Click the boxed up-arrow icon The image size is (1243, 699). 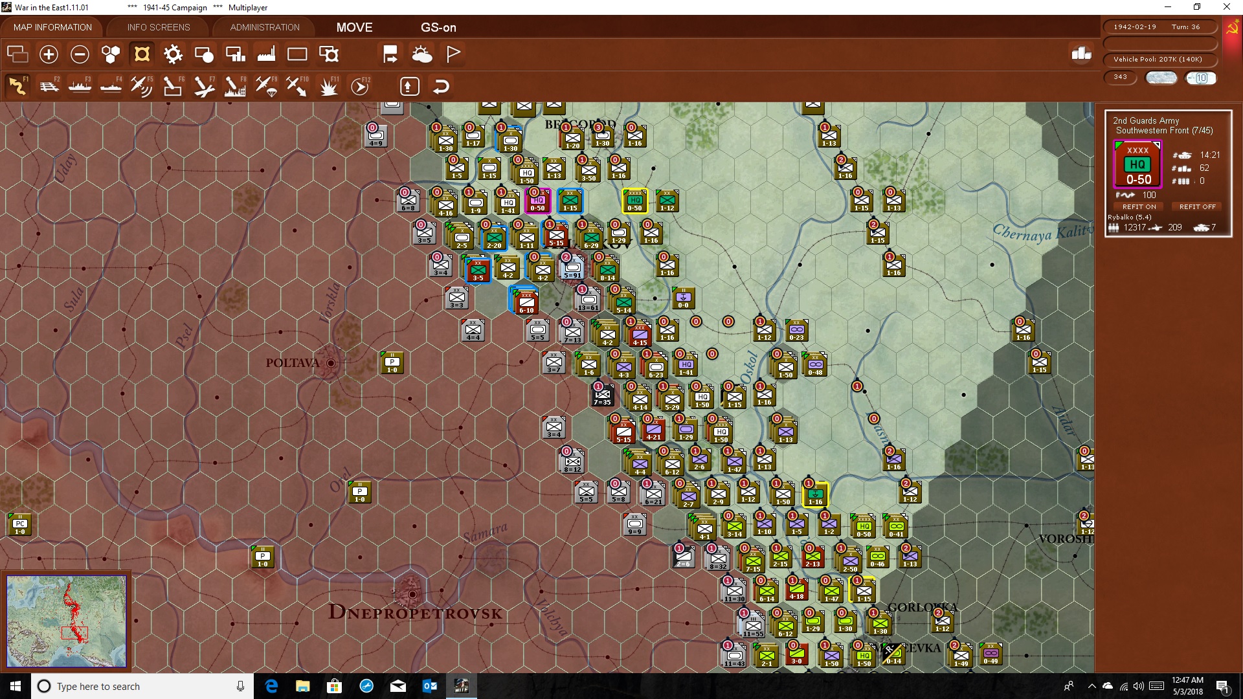click(410, 86)
